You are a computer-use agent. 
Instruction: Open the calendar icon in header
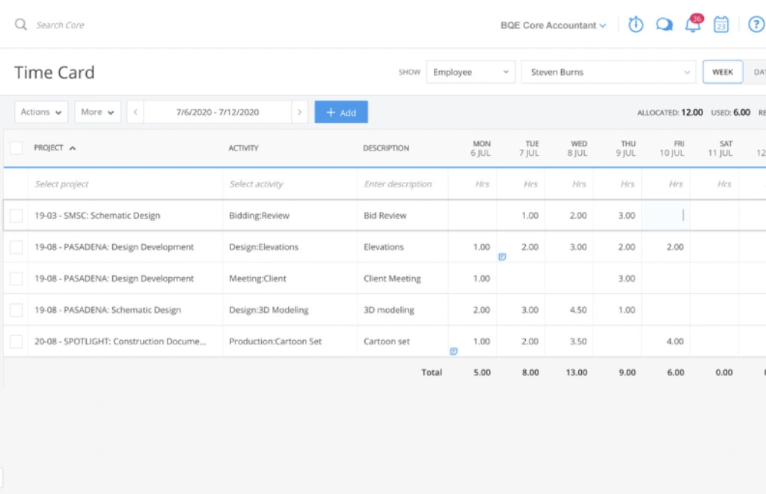pos(721,25)
